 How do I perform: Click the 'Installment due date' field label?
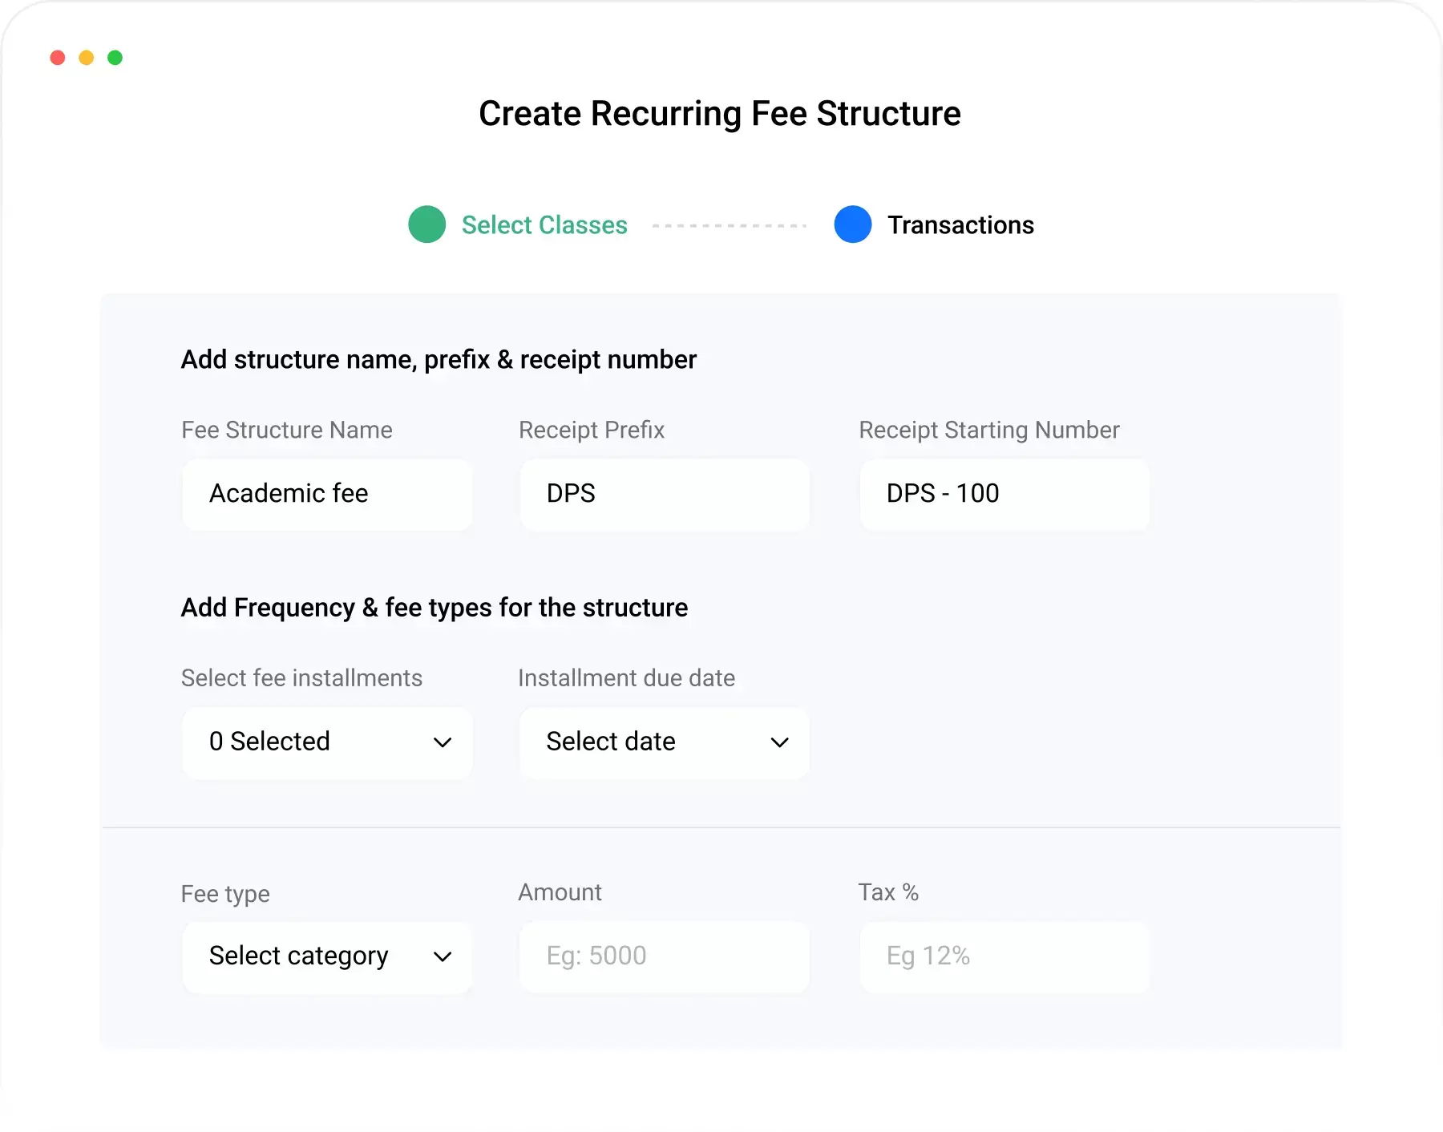coord(626,678)
